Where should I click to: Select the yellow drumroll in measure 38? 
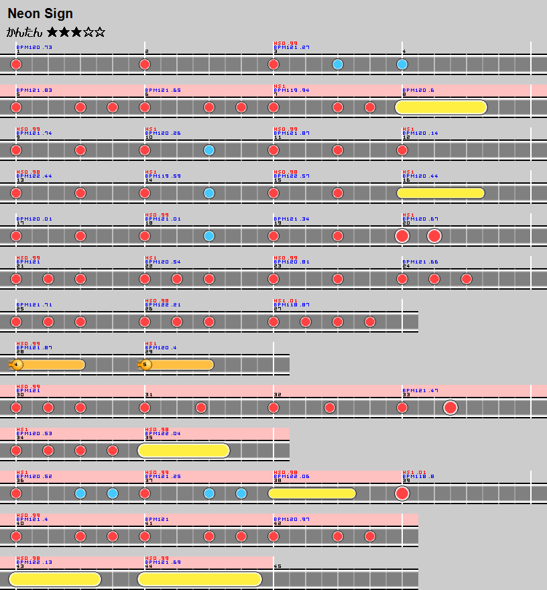point(312,493)
